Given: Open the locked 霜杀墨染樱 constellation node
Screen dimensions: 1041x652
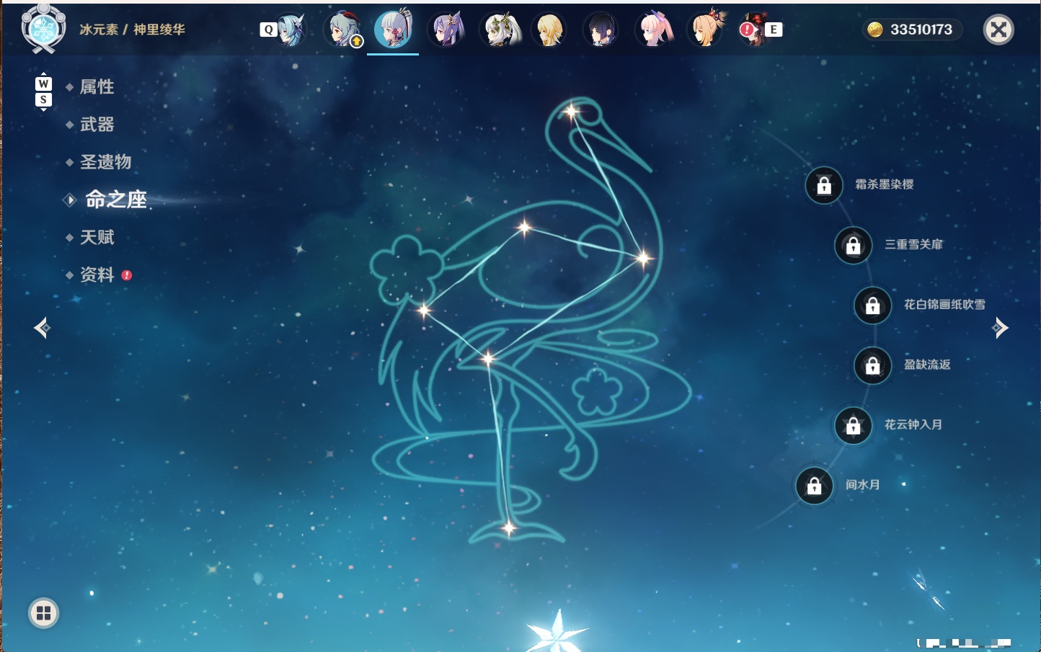Looking at the screenshot, I should click(x=824, y=185).
